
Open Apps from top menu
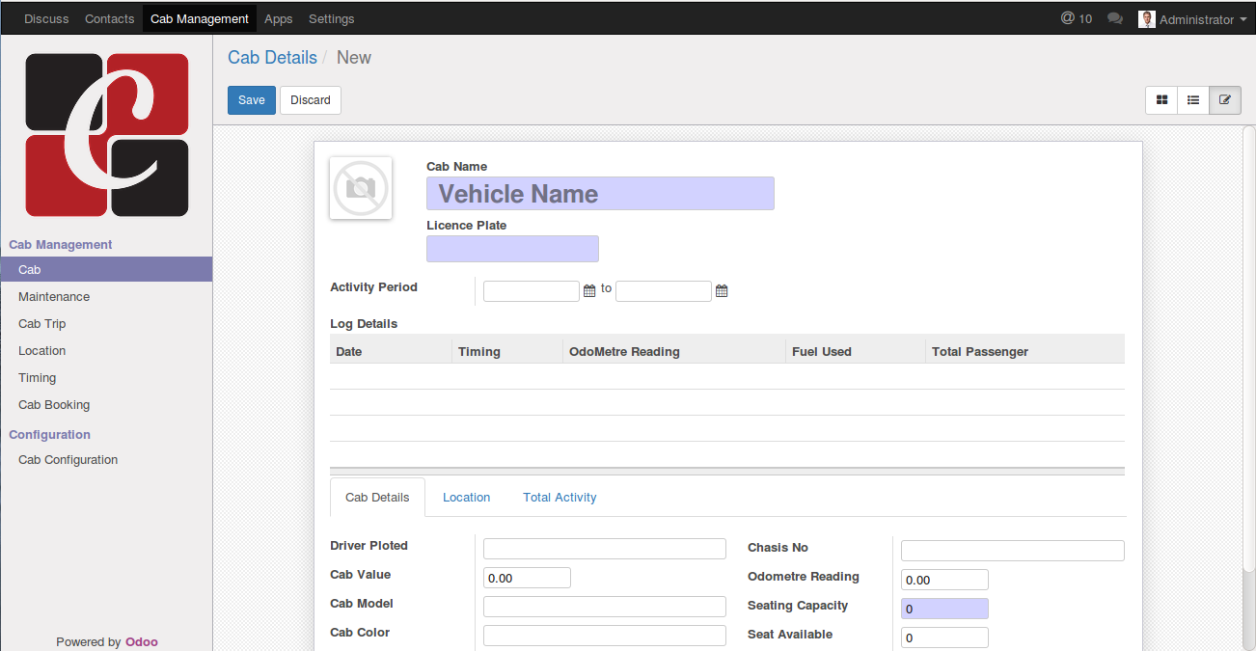[279, 19]
